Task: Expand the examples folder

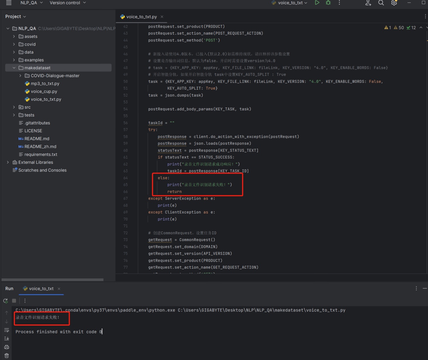Action: (x=14, y=60)
